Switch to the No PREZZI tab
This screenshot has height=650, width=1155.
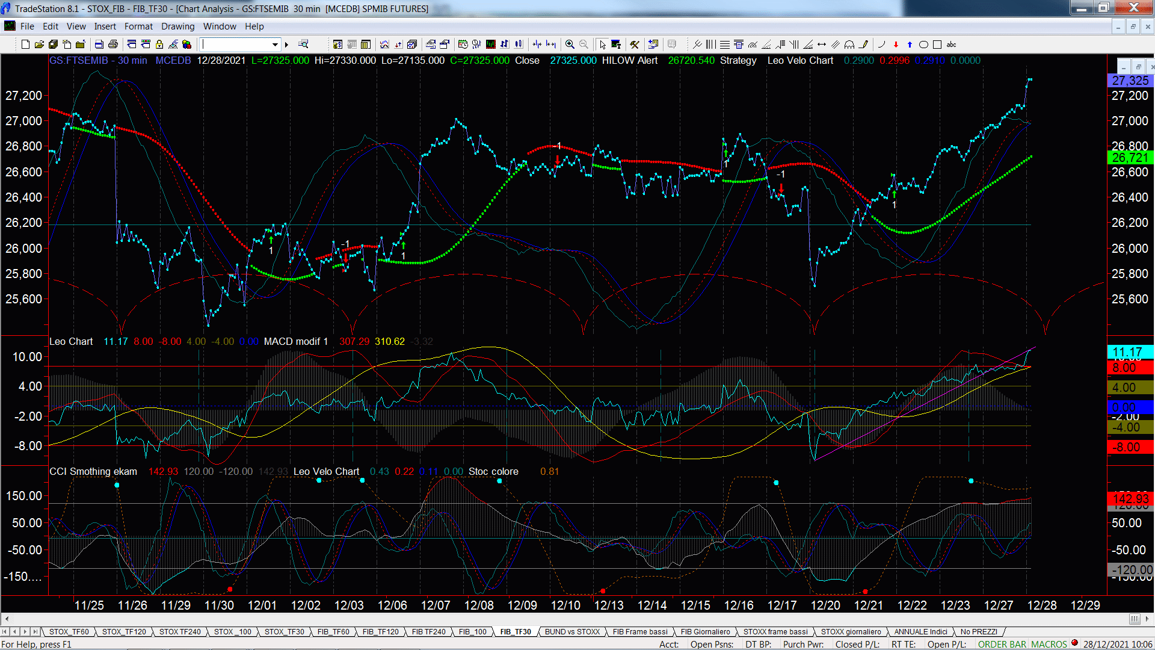tap(979, 632)
